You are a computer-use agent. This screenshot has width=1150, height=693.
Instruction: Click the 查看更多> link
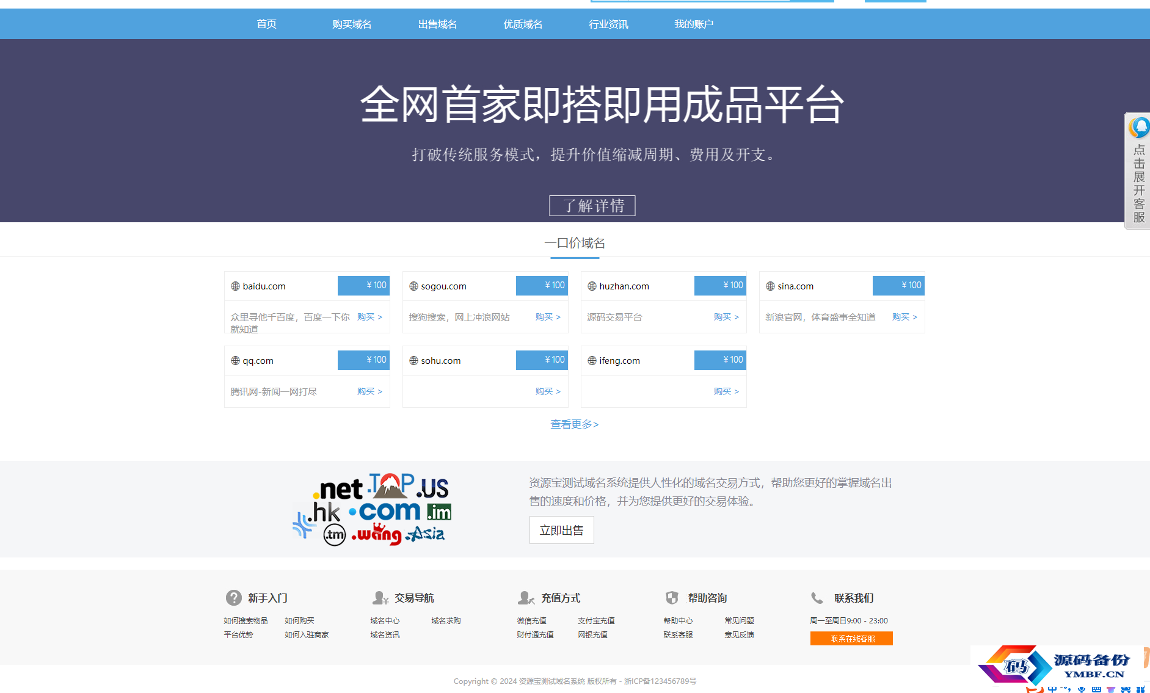[575, 424]
